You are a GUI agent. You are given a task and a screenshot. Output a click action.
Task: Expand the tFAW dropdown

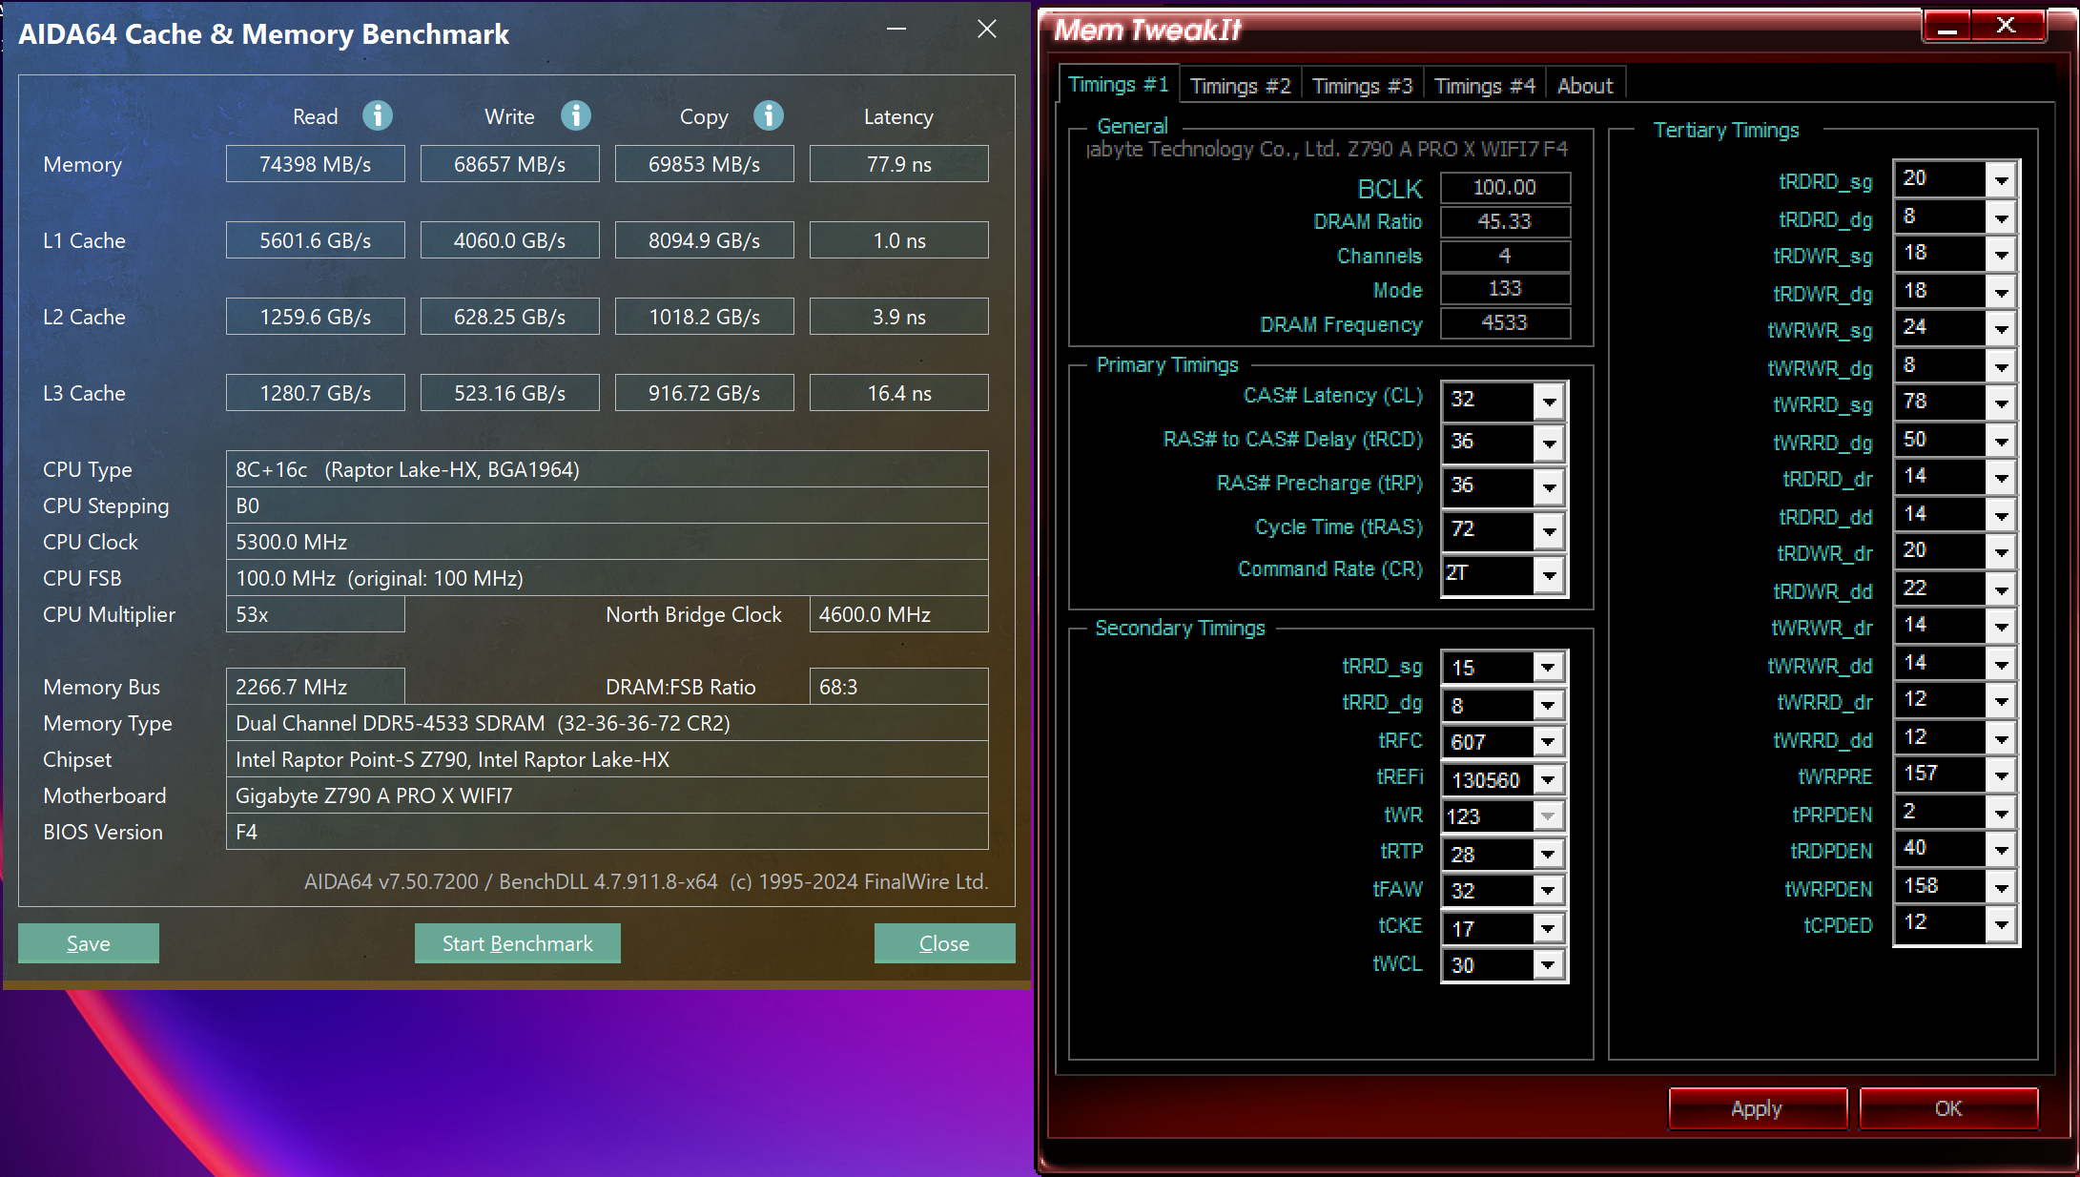(x=1548, y=891)
